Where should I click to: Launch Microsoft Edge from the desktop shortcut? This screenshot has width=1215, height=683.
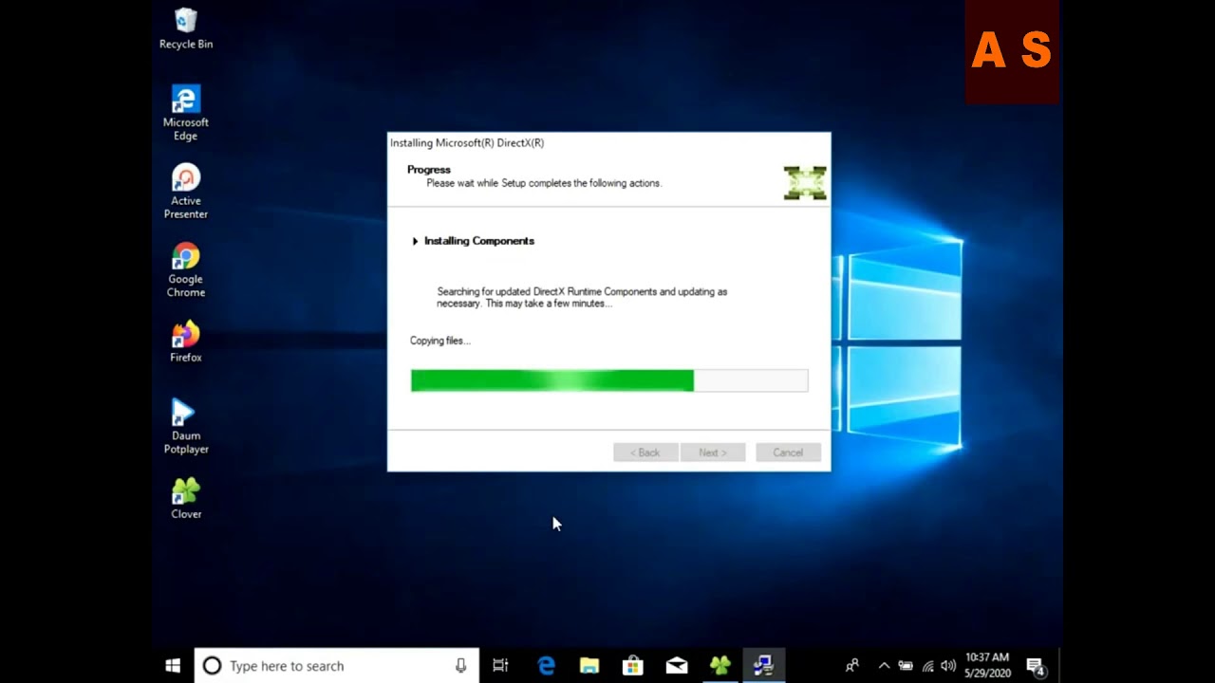(x=186, y=113)
